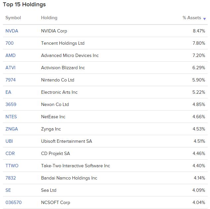This screenshot has height=209, width=210.
Task: Sort by the % Assets column header
Action: 192,18
